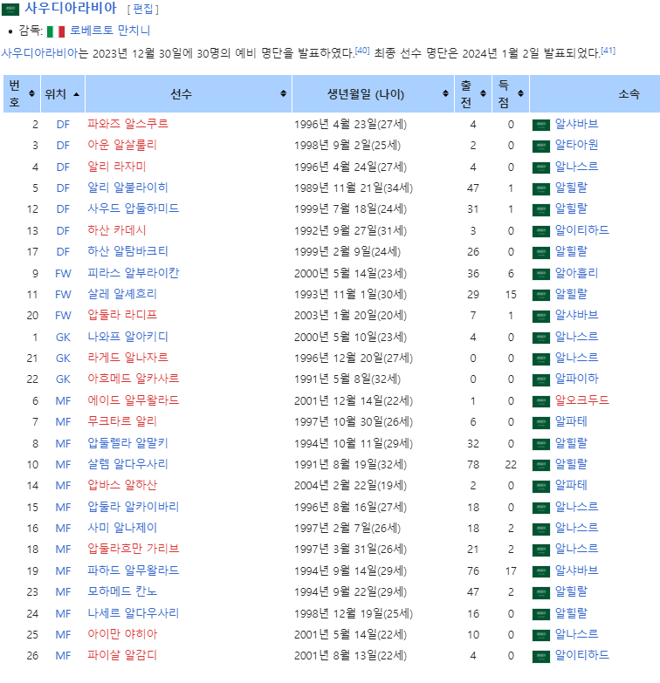Open player 파이살 알감디 page
The height and width of the screenshot is (683, 660).
click(x=122, y=655)
